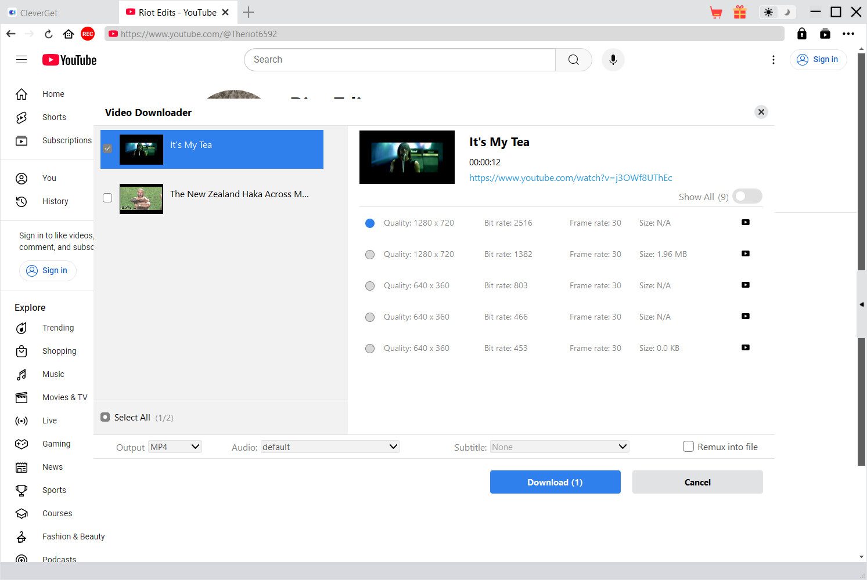Enable Remux into file checkbox
The height and width of the screenshot is (580, 867).
click(x=688, y=447)
